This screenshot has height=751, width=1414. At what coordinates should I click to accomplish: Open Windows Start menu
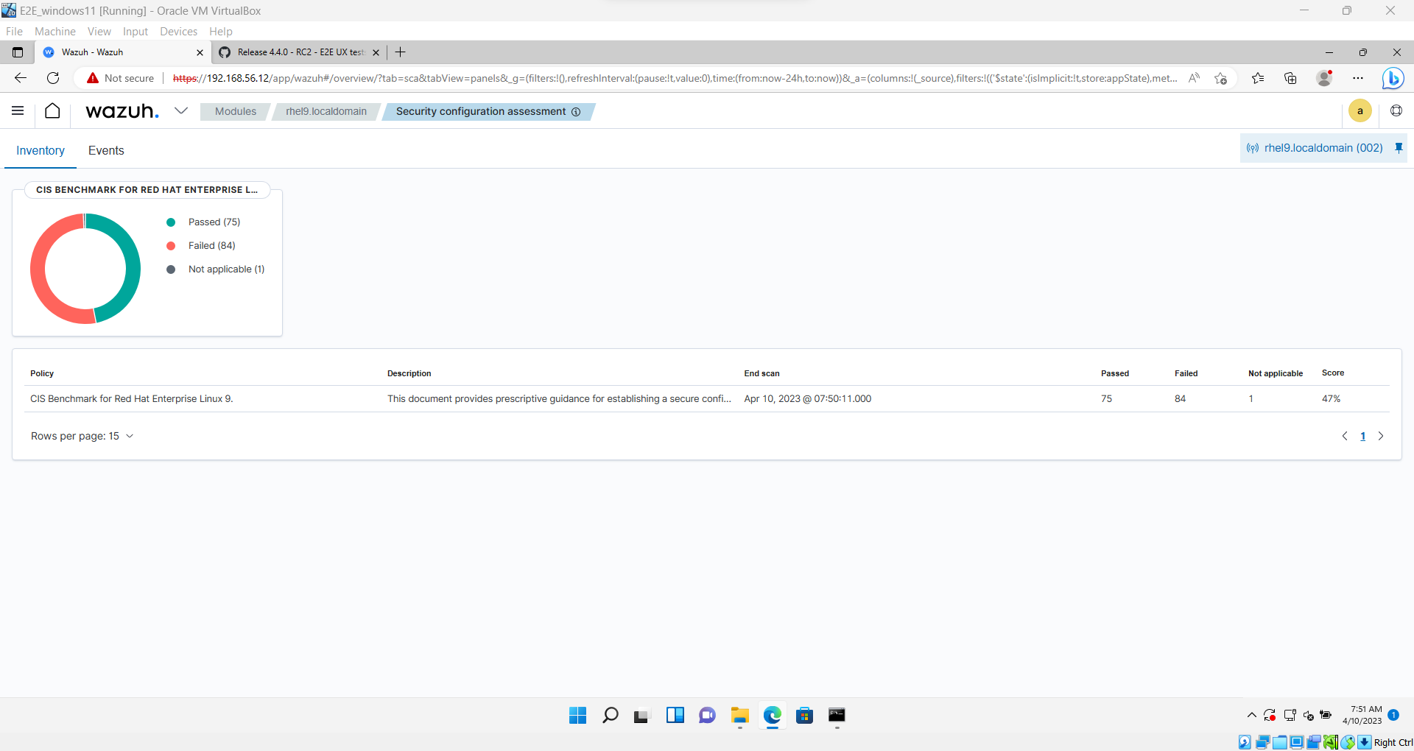point(577,715)
